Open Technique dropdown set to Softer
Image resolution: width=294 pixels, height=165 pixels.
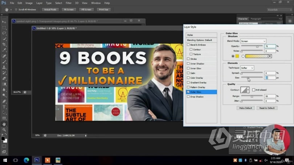click(247, 68)
